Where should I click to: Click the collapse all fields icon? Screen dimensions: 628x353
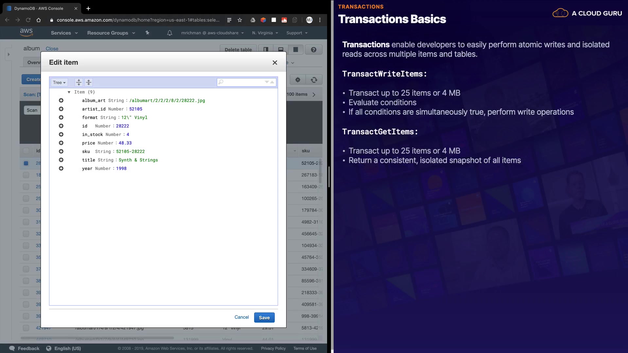89,82
